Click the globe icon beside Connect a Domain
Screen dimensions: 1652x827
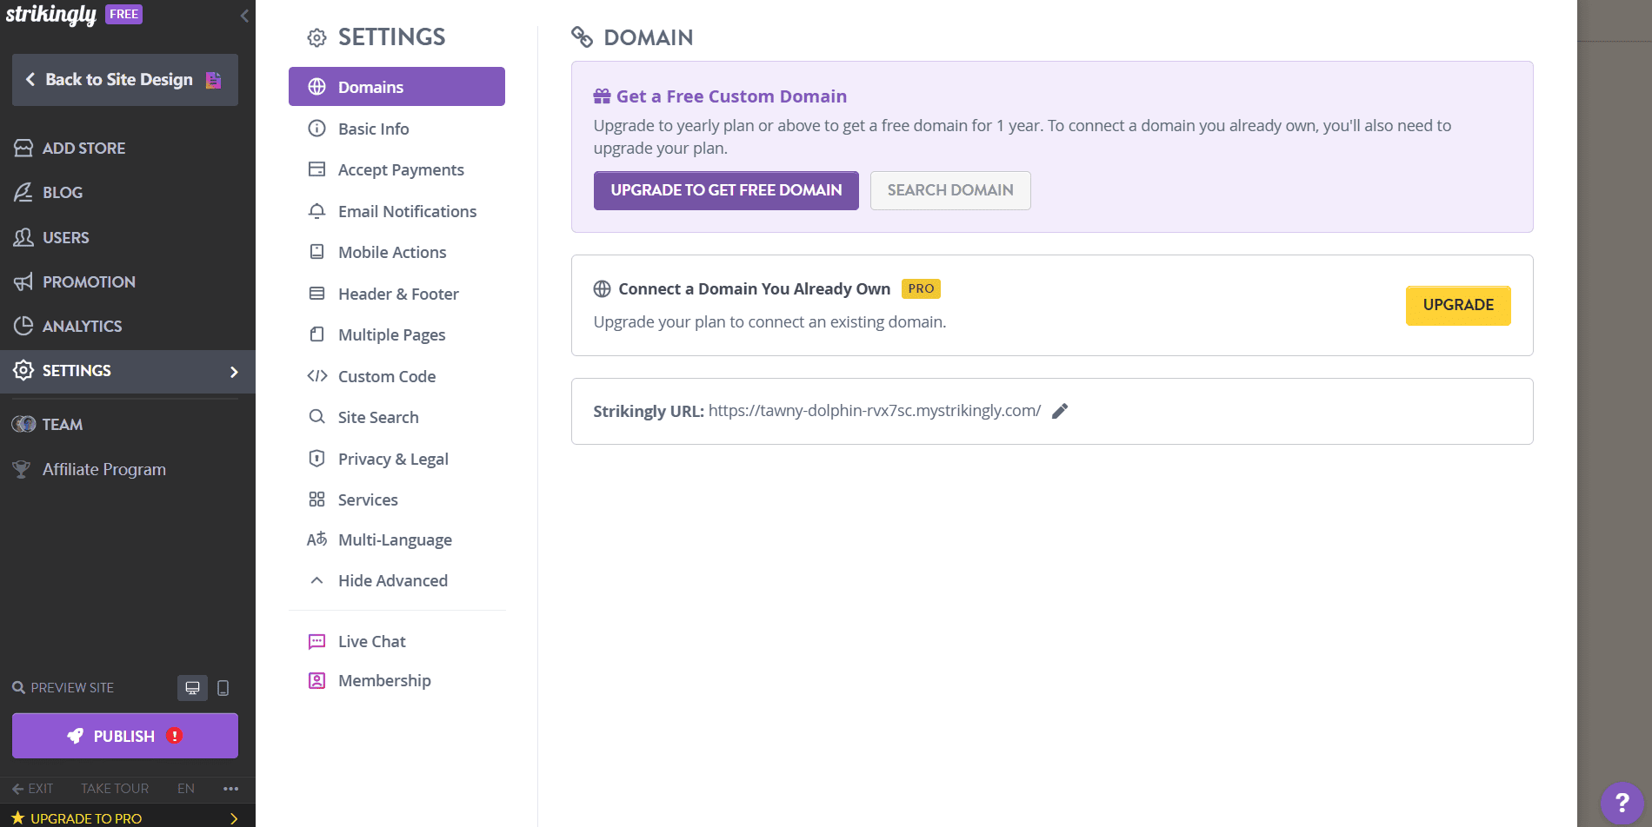(602, 288)
